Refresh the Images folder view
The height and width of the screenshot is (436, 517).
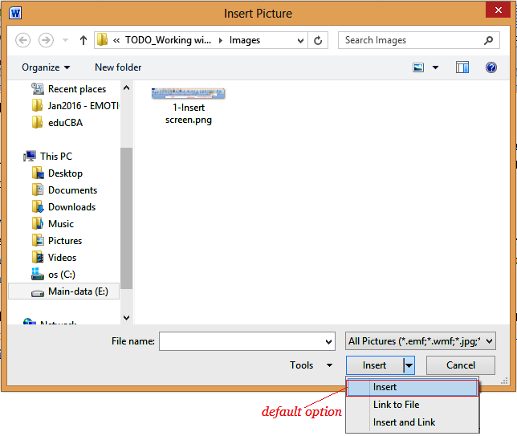pyautogui.click(x=318, y=40)
